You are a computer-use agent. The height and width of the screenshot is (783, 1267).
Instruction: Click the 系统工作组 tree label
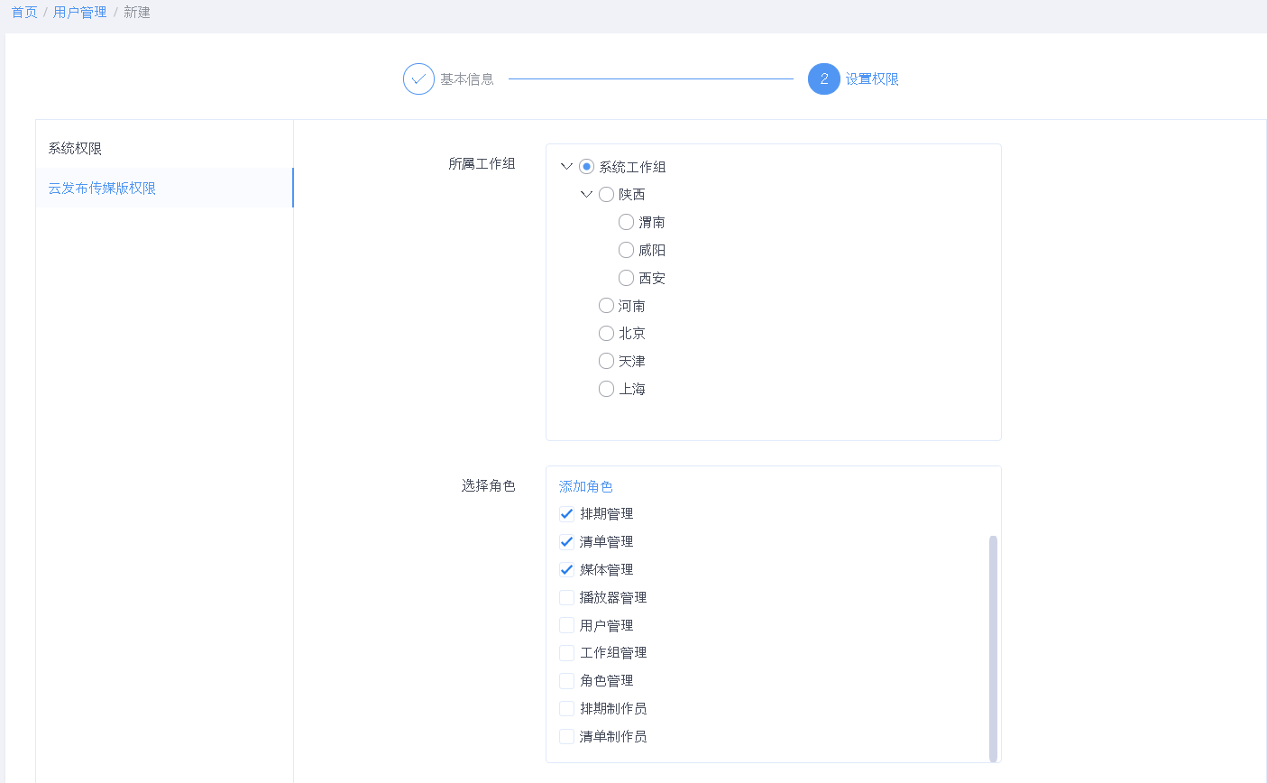tap(632, 167)
